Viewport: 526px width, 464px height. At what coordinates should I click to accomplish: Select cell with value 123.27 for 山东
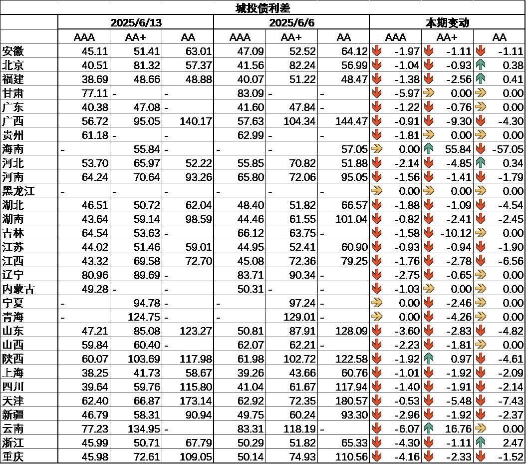tap(188, 331)
